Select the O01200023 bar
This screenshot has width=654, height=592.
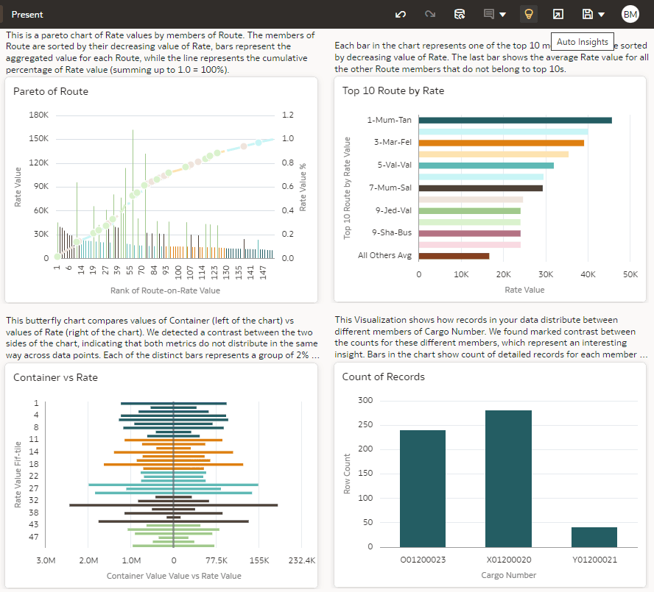[x=422, y=488]
